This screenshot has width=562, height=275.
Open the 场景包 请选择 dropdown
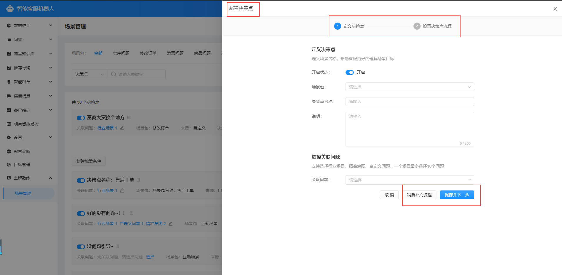click(410, 87)
